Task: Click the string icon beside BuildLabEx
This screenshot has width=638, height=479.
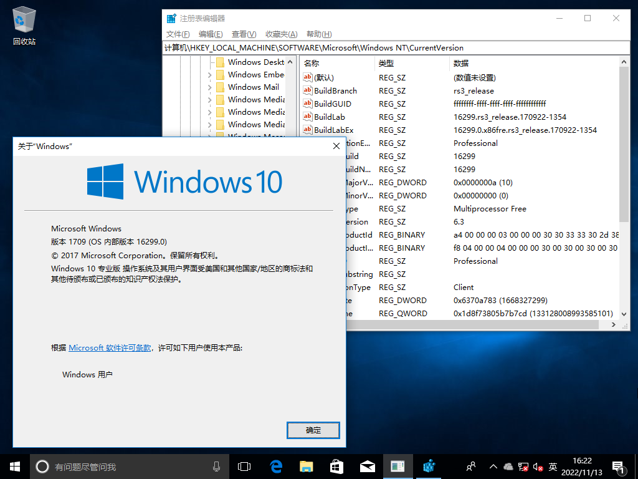Action: pos(308,130)
